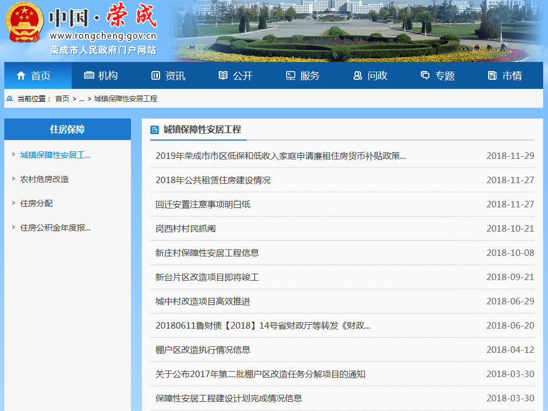The width and height of the screenshot is (548, 411).
Task: Open 岗西村村民抓阄 article
Action: (x=185, y=228)
